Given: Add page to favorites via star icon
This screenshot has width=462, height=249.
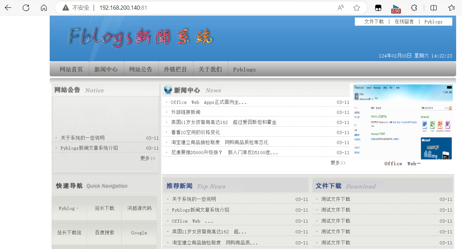Looking at the screenshot, I should point(356,7).
